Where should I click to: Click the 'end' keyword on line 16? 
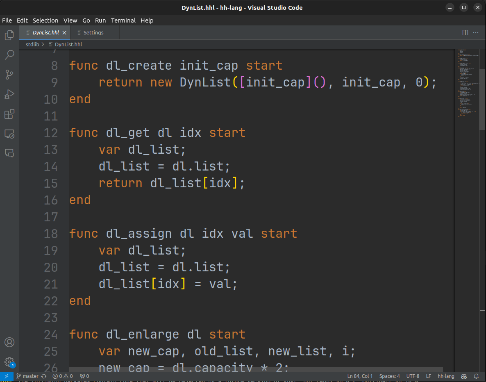(80, 200)
